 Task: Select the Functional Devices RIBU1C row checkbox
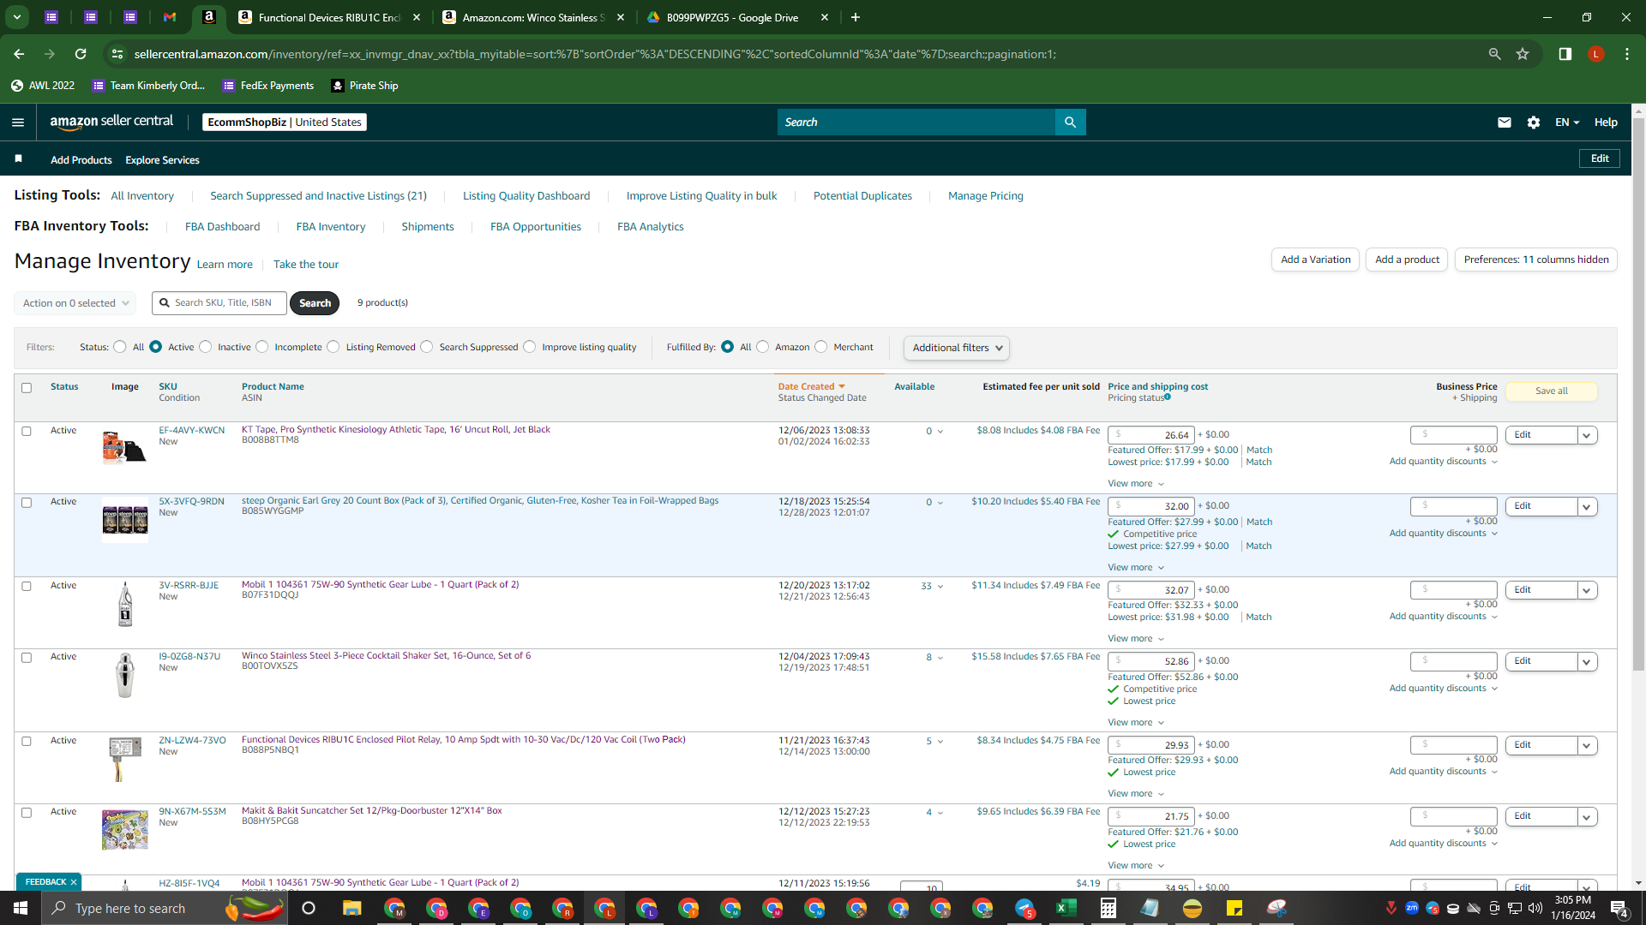[27, 742]
